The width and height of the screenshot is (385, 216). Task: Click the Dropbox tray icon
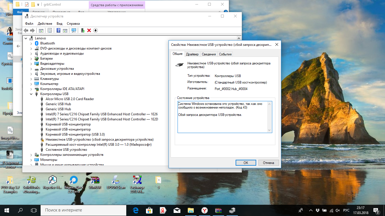click(x=318, y=210)
